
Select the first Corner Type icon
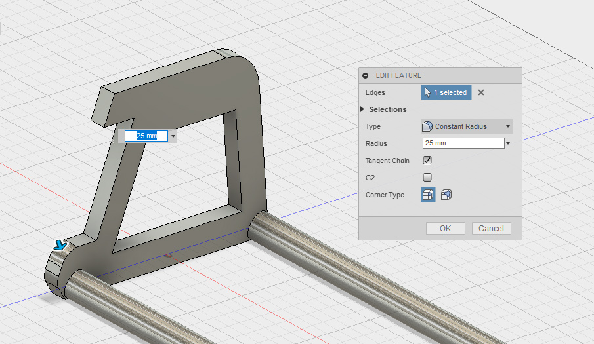(428, 195)
